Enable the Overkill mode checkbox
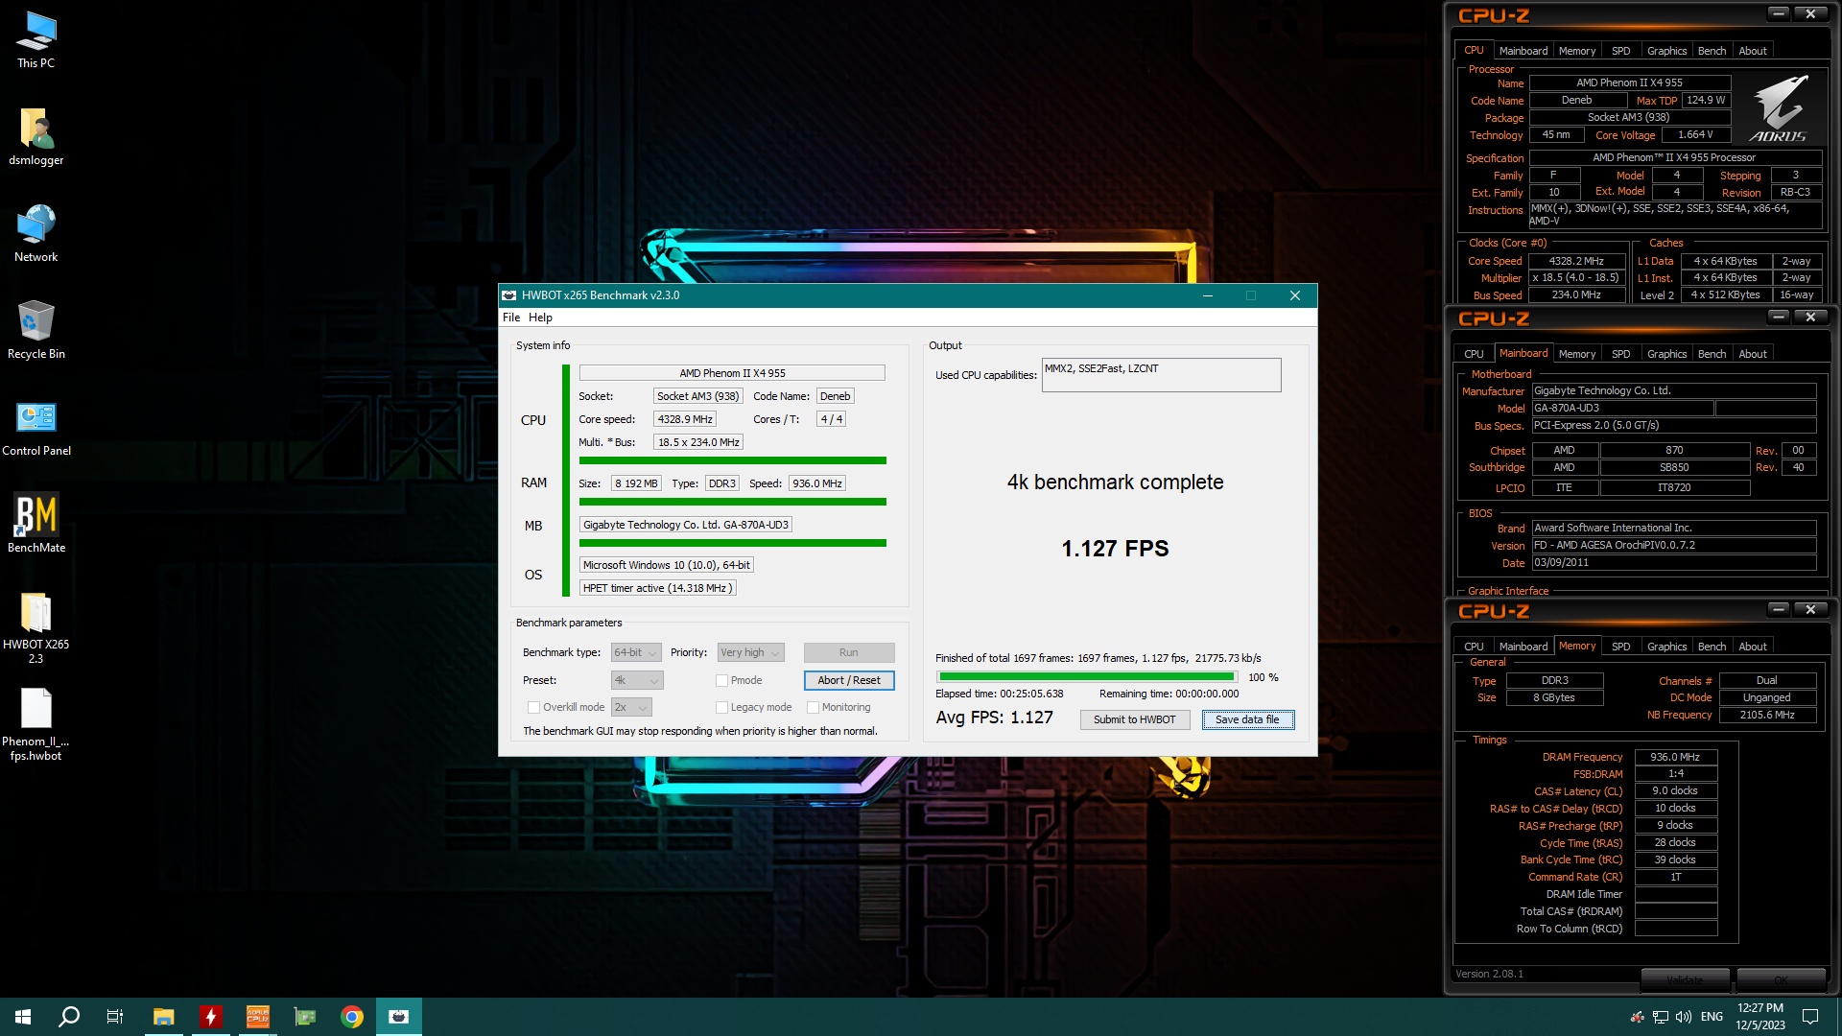The width and height of the screenshot is (1842, 1036). (x=533, y=707)
